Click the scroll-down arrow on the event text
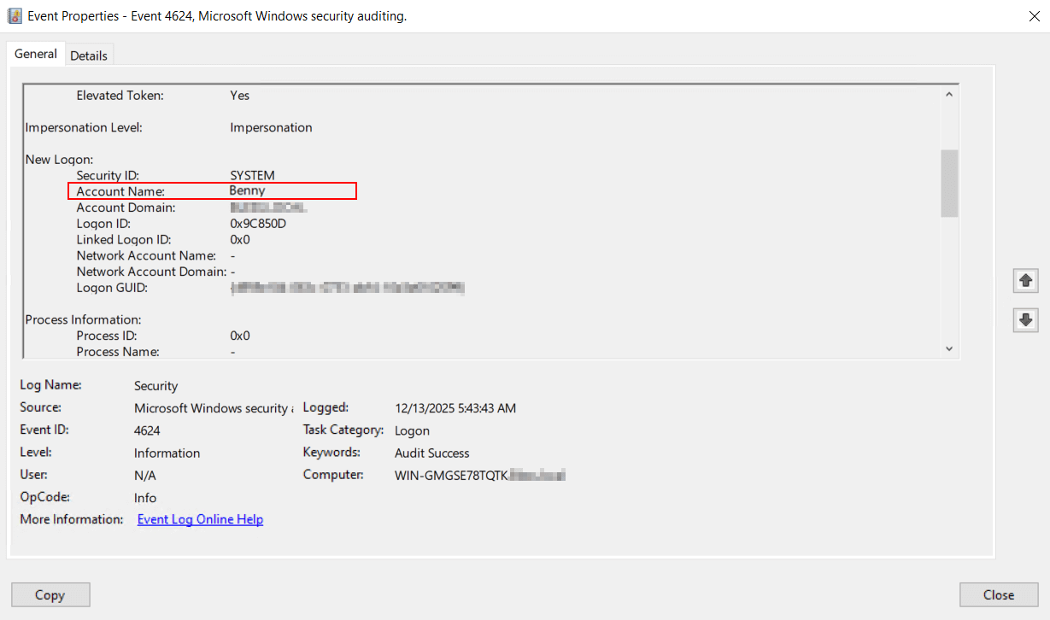Screen dimensions: 1050x620 (948, 348)
